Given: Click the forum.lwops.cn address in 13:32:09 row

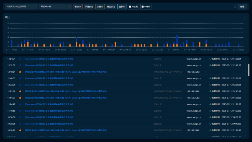Looking at the screenshot, I should pyautogui.click(x=194, y=65).
